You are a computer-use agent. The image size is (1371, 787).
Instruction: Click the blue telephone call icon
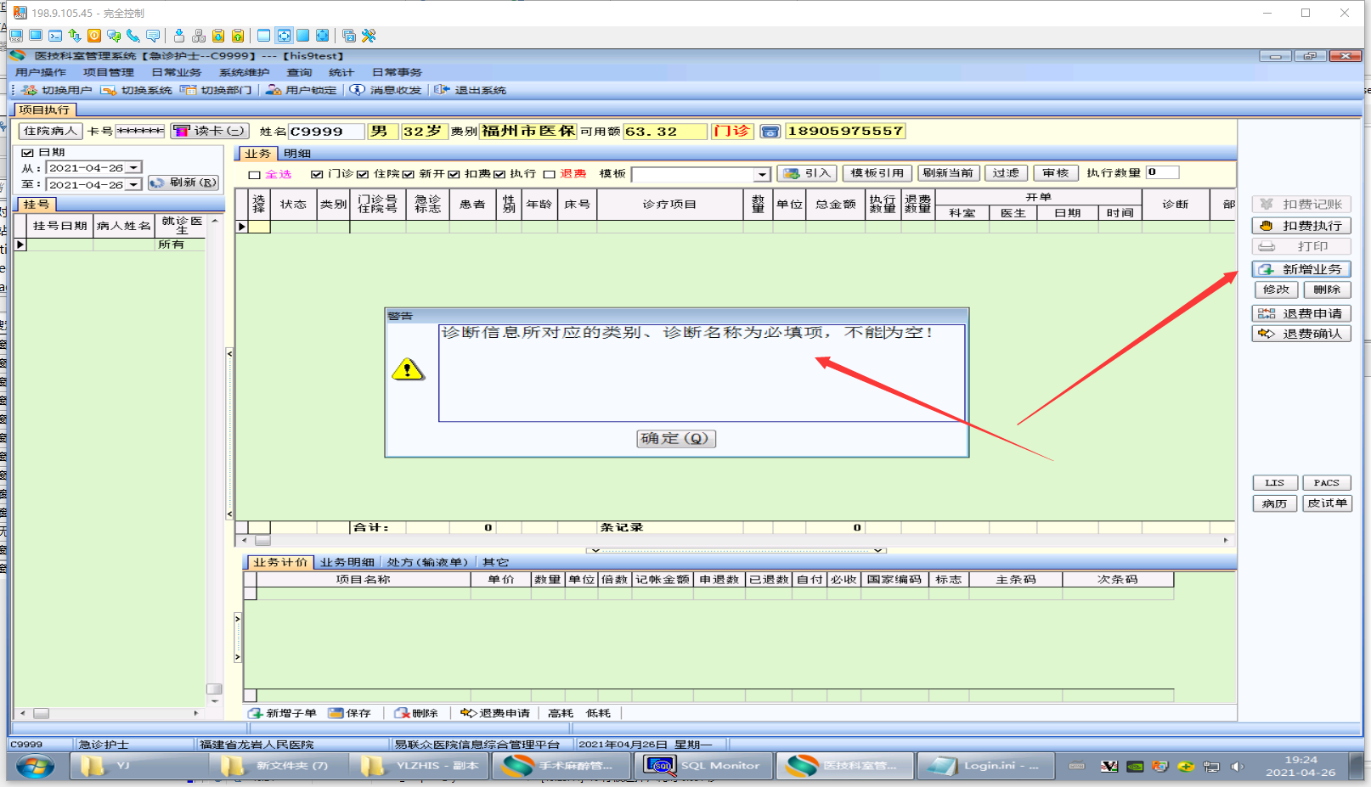(x=133, y=36)
